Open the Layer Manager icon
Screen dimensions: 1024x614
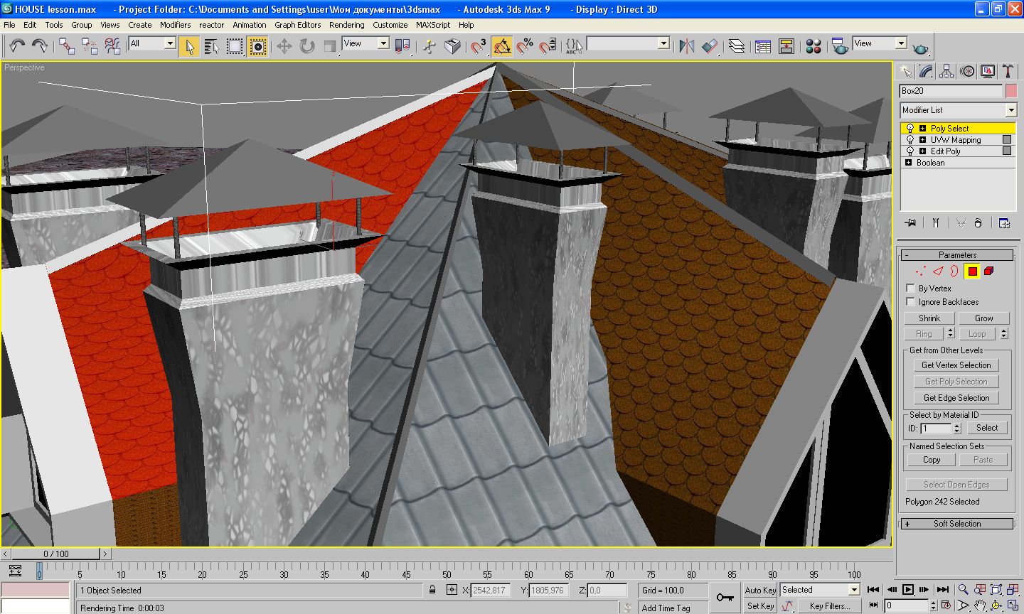[x=737, y=46]
